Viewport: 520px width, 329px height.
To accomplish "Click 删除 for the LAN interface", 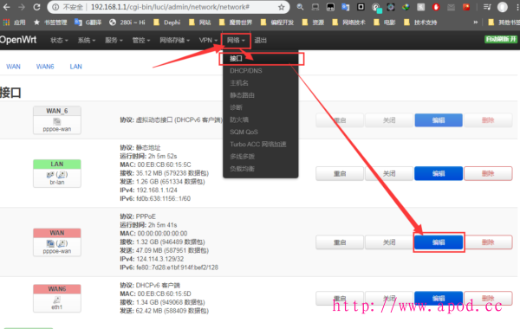I will [x=488, y=174].
